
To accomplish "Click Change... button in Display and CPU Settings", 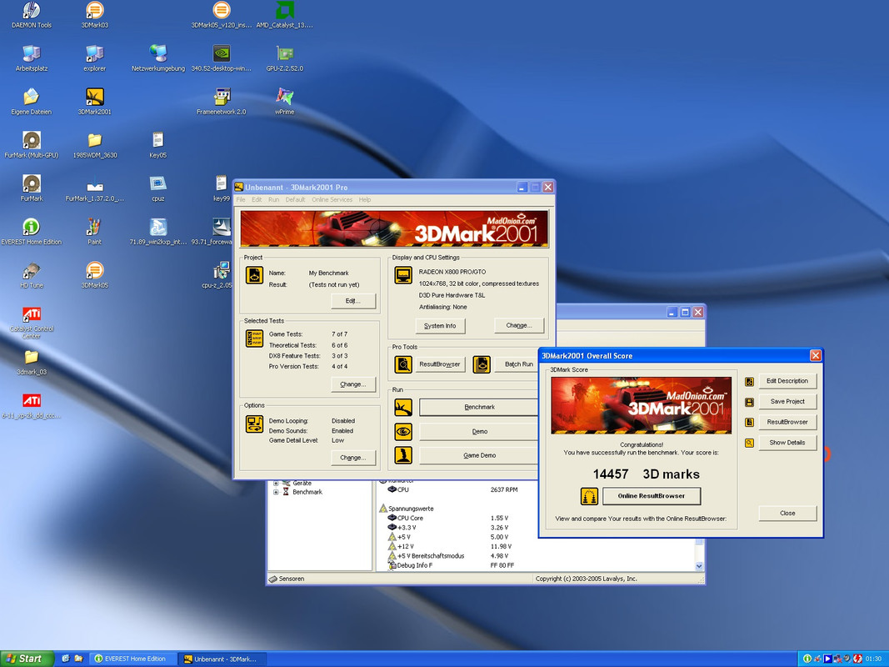I will (519, 325).
